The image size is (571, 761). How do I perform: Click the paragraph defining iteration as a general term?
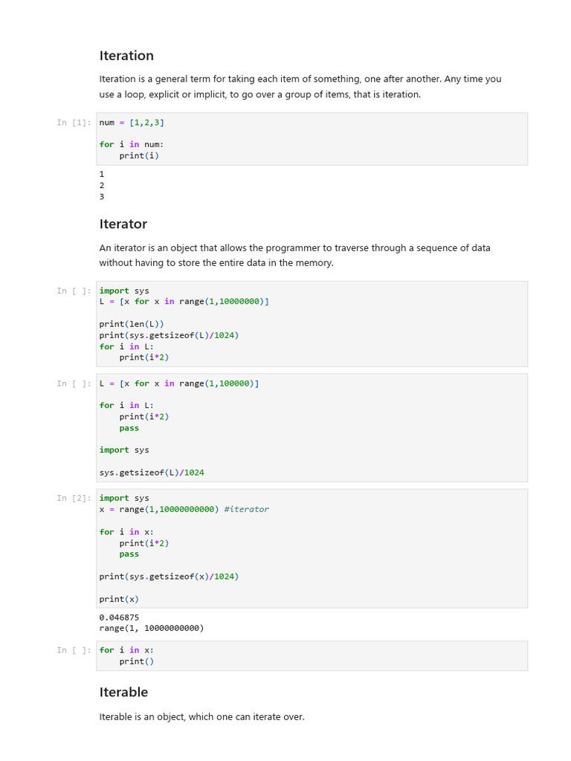point(300,86)
